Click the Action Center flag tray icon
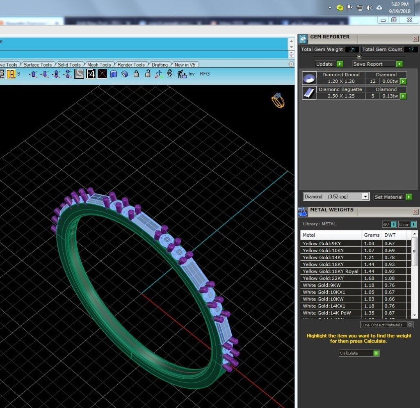This screenshot has height=408, width=420. (349, 8)
